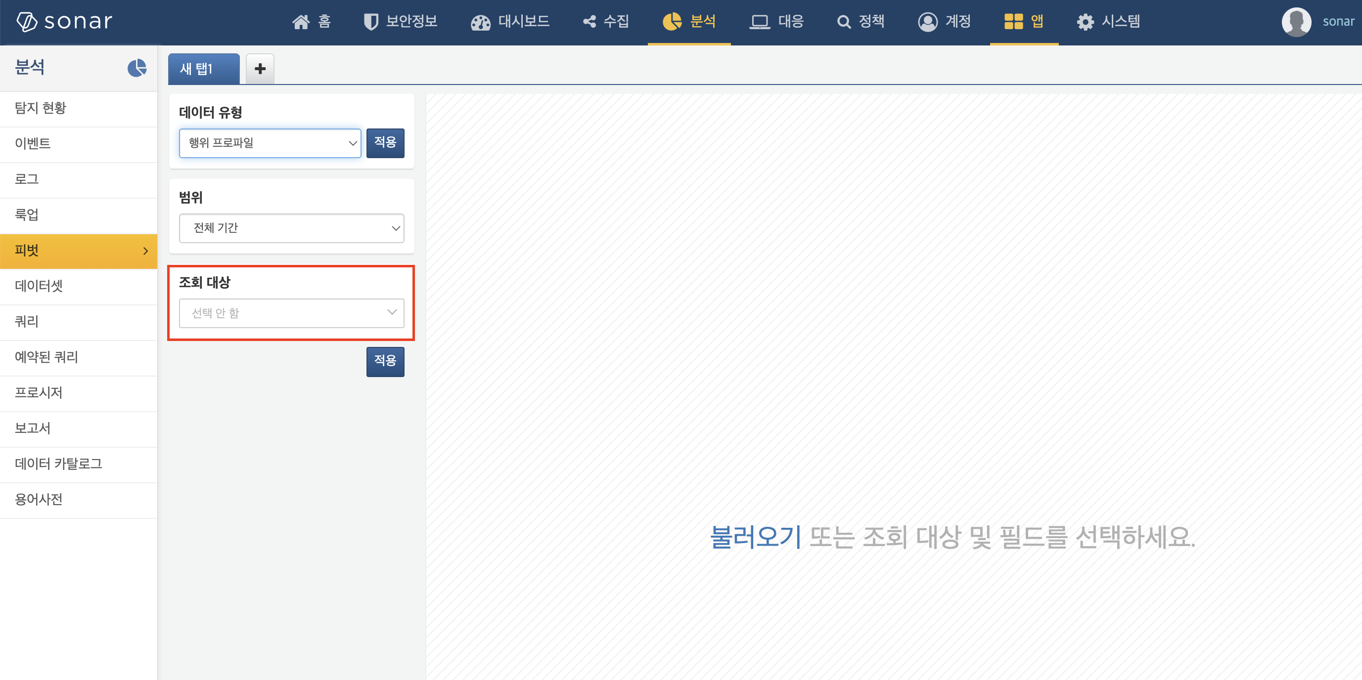This screenshot has width=1362, height=680.
Task: Click the 시스템 gear icon
Action: click(1086, 22)
